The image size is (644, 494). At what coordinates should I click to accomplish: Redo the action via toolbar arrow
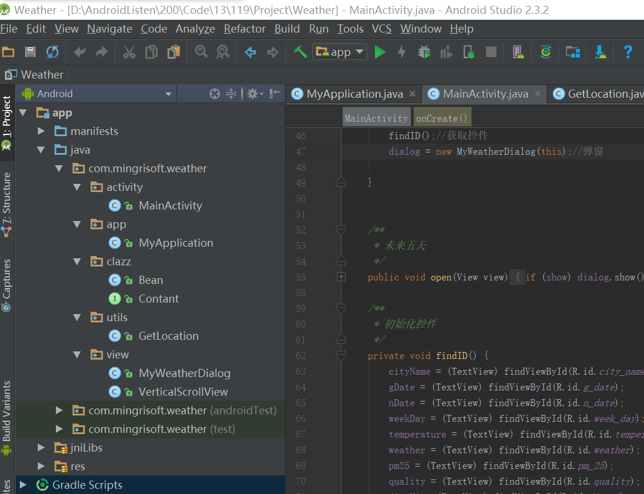tap(101, 52)
